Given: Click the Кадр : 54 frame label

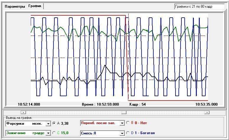Looking at the screenshot, I should (x=137, y=104).
